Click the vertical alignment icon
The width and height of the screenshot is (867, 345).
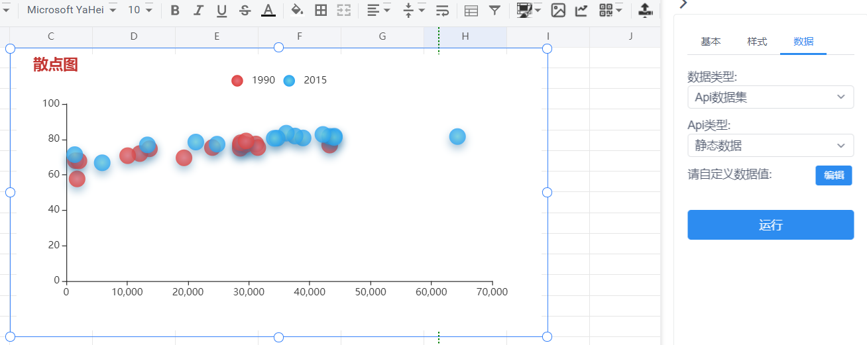[408, 10]
